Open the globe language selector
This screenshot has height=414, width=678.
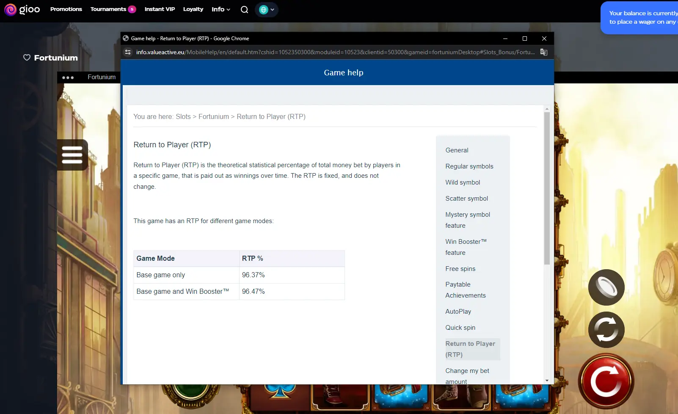click(x=267, y=9)
